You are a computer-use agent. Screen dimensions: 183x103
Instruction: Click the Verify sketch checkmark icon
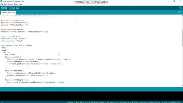[x=2, y=8]
